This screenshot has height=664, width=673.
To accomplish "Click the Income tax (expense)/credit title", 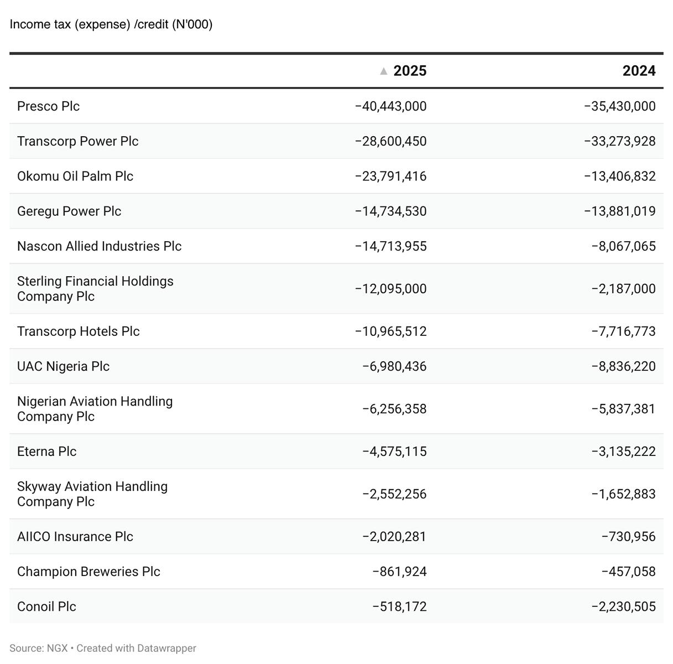I will pyautogui.click(x=111, y=24).
